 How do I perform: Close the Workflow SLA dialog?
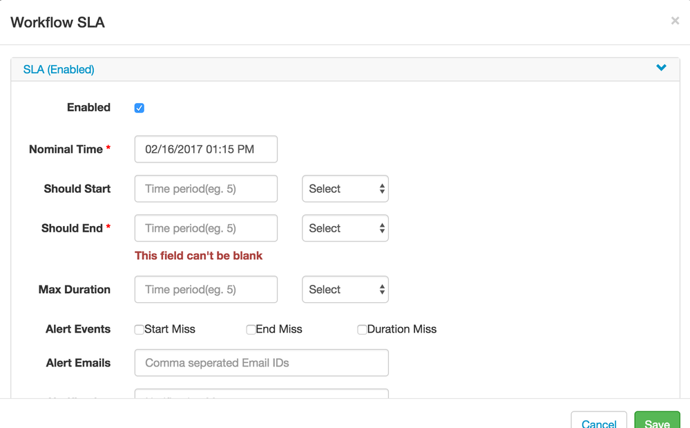[x=675, y=21]
